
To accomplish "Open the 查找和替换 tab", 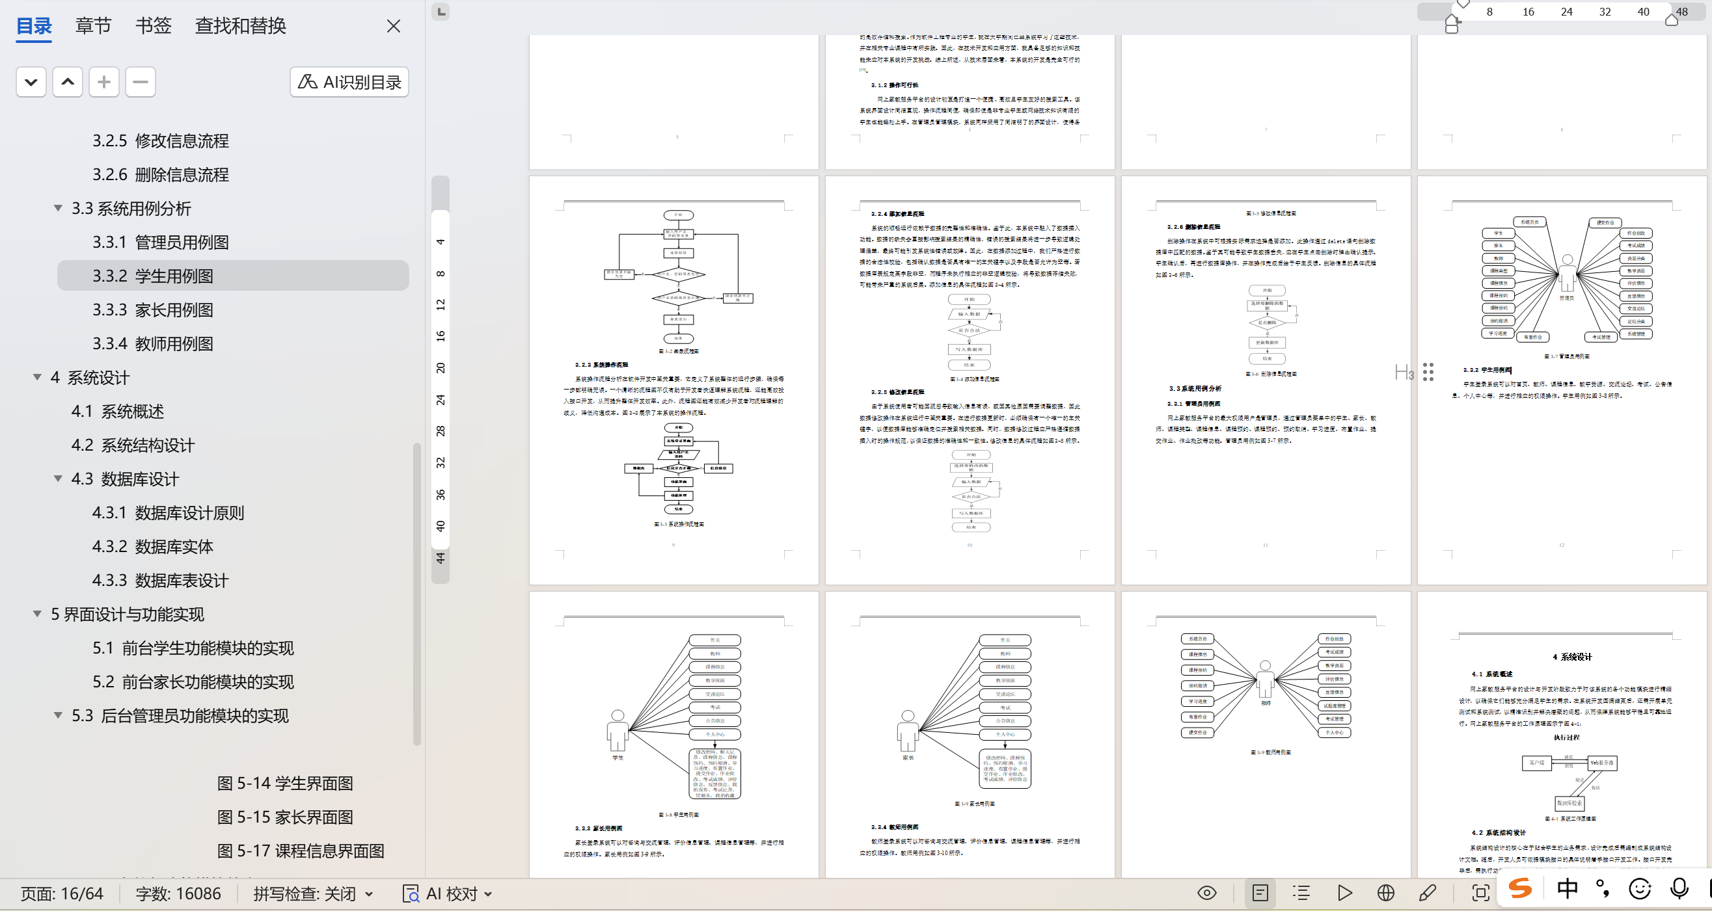I will (240, 26).
